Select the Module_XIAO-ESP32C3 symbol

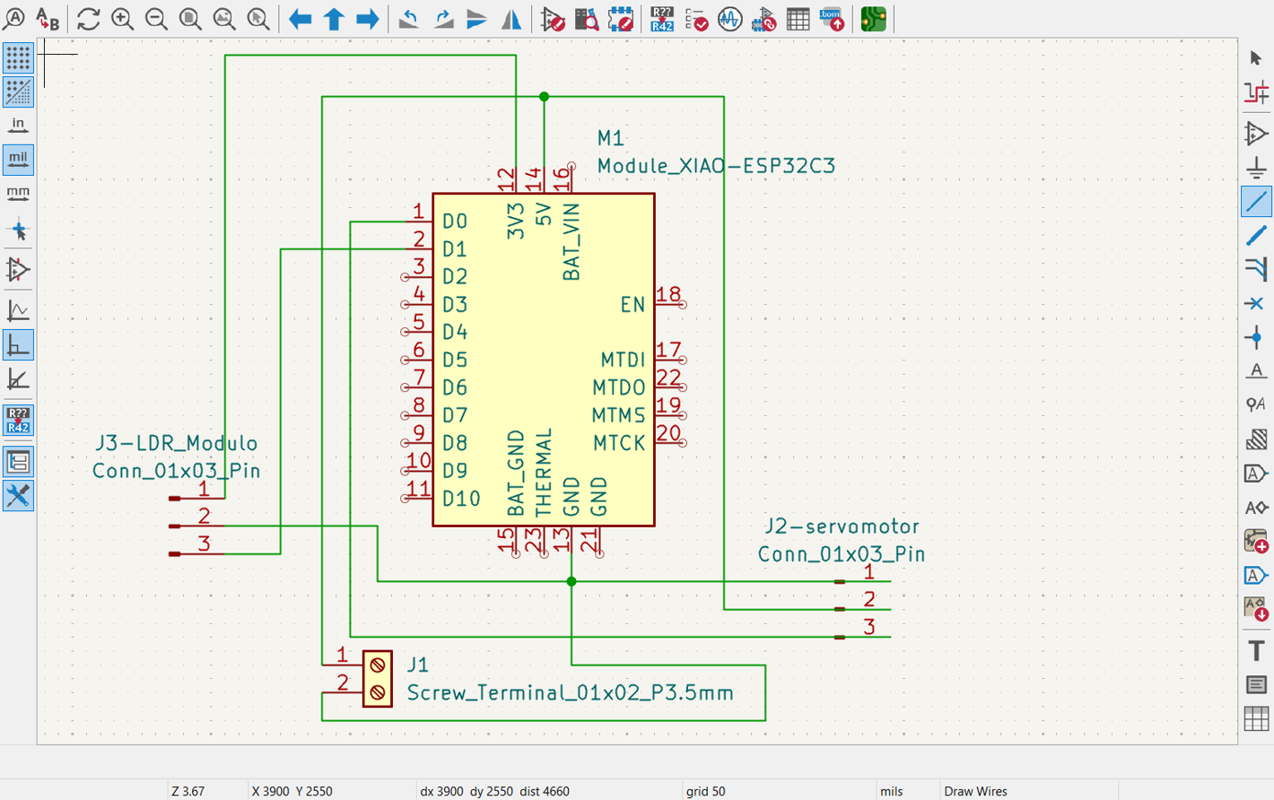pyautogui.click(x=543, y=359)
